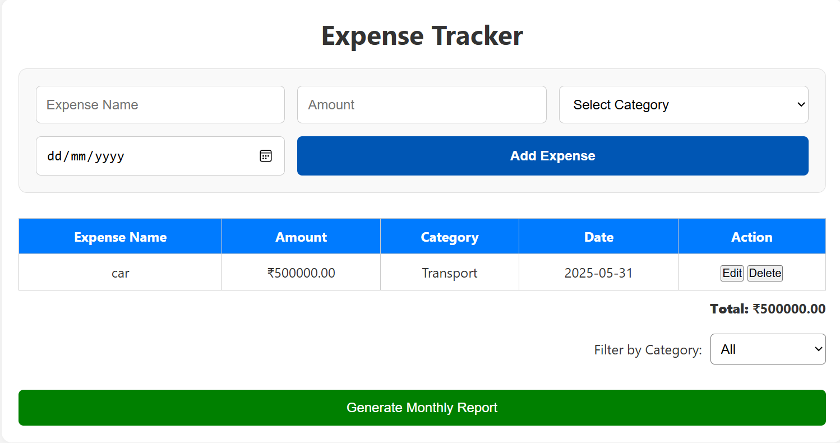Screen dimensions: 840x443
Task: Click the dd/mm/yyyy date field
Action: (160, 156)
